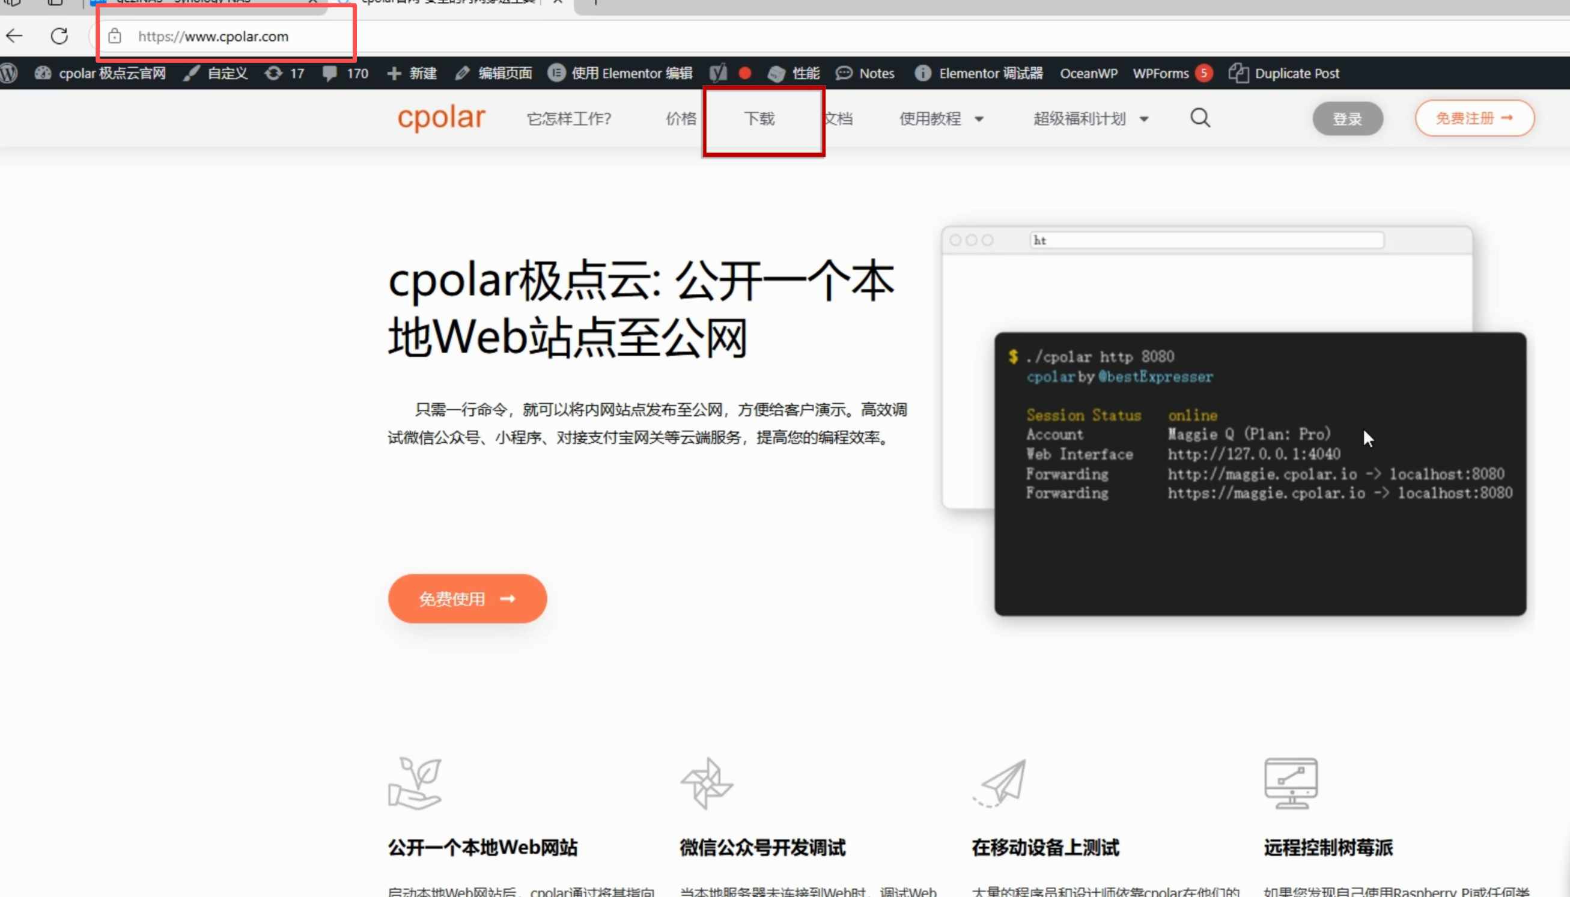Screen dimensions: 1570x897
Task: Click the 免费注册 signup button
Action: pos(1474,118)
